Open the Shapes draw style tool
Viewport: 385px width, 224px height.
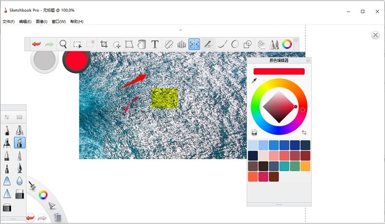point(247,44)
